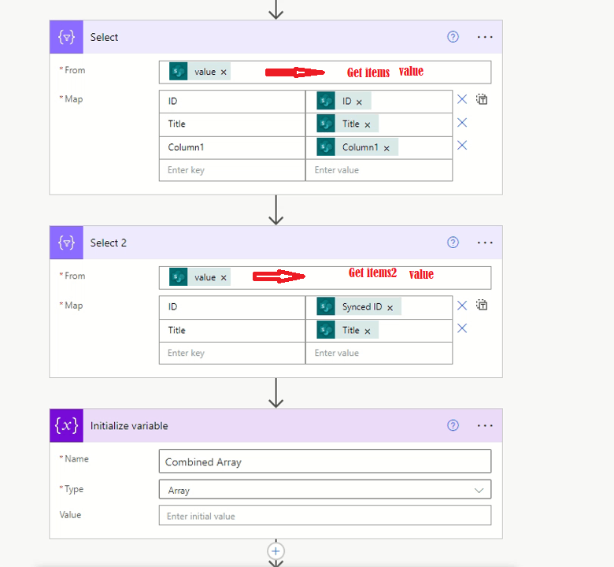Collapse Initialize variable via its title
The height and width of the screenshot is (567, 614).
click(x=129, y=426)
